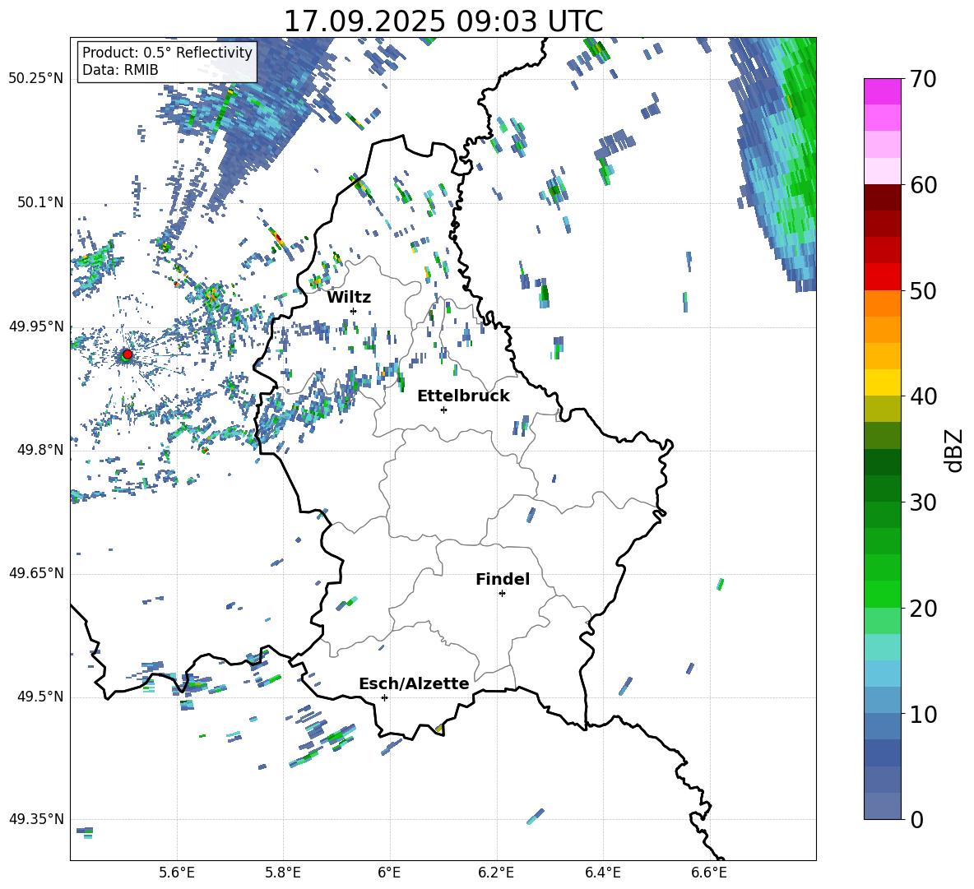
Task: Click the dBZ colorbar axis label
Action: [x=955, y=450]
